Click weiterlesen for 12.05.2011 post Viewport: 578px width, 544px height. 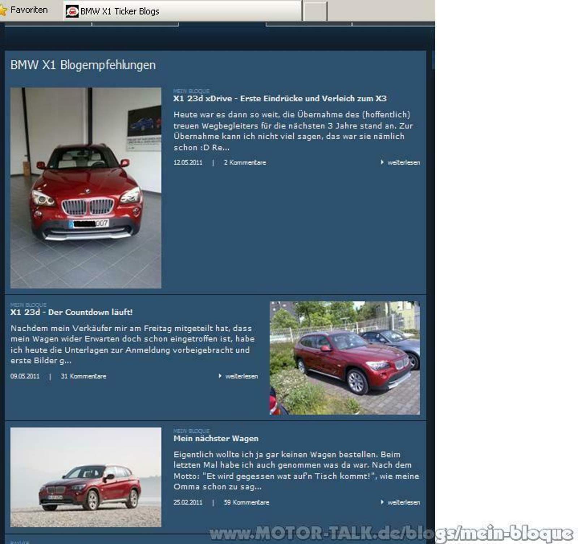(x=404, y=163)
